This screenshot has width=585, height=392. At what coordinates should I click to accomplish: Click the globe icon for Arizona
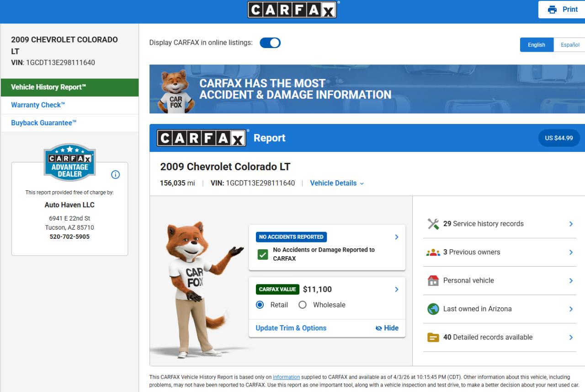pos(433,309)
